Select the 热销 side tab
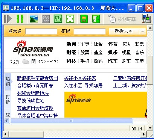The width and height of the screenshot is (154, 139). pos(8,82)
